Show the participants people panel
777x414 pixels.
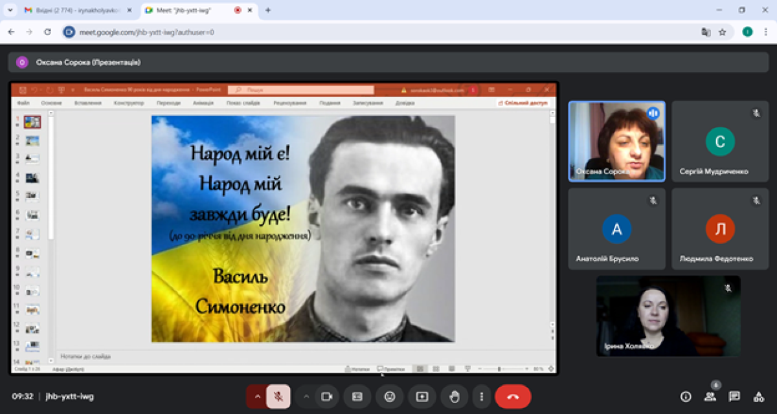pyautogui.click(x=710, y=397)
